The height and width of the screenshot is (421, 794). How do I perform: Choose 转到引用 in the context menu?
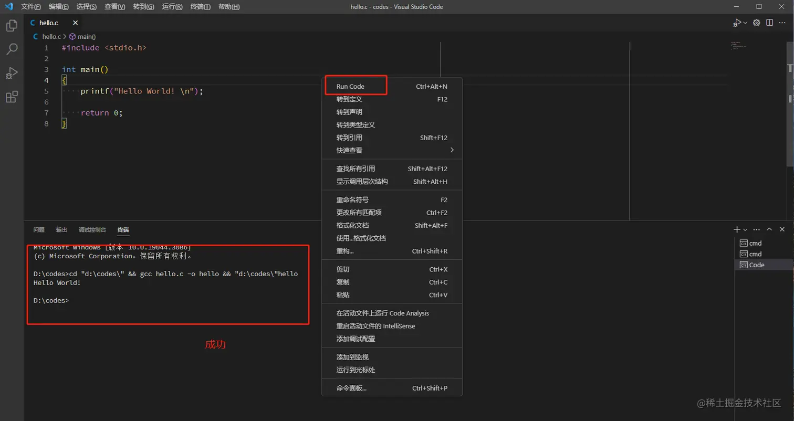click(392, 138)
